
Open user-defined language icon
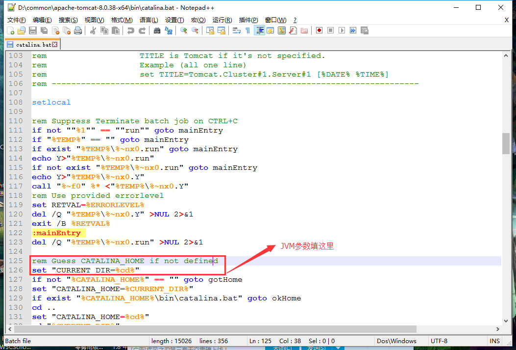[270, 30]
